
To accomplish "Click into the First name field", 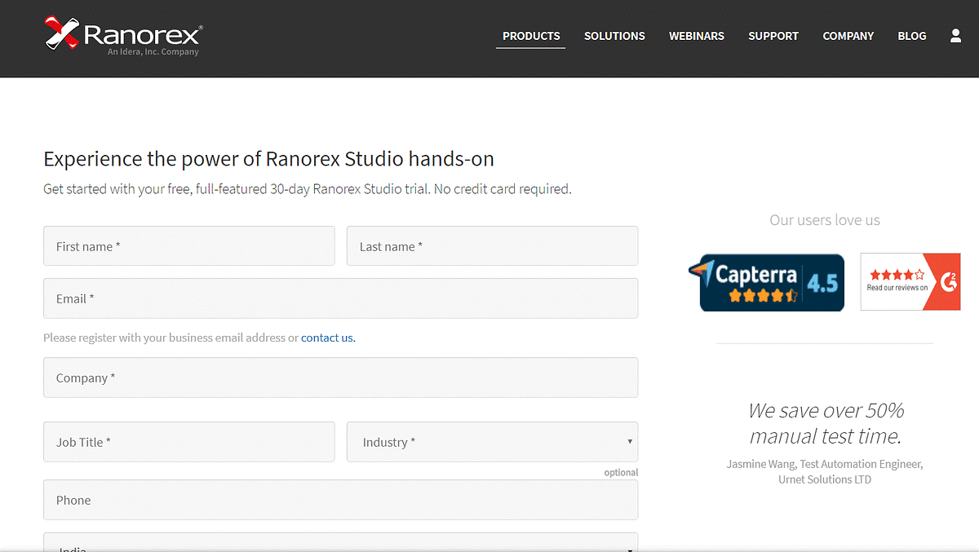I will click(x=188, y=245).
